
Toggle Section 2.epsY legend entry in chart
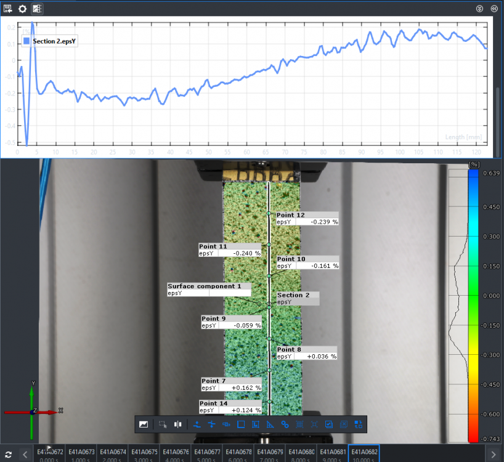tap(51, 41)
